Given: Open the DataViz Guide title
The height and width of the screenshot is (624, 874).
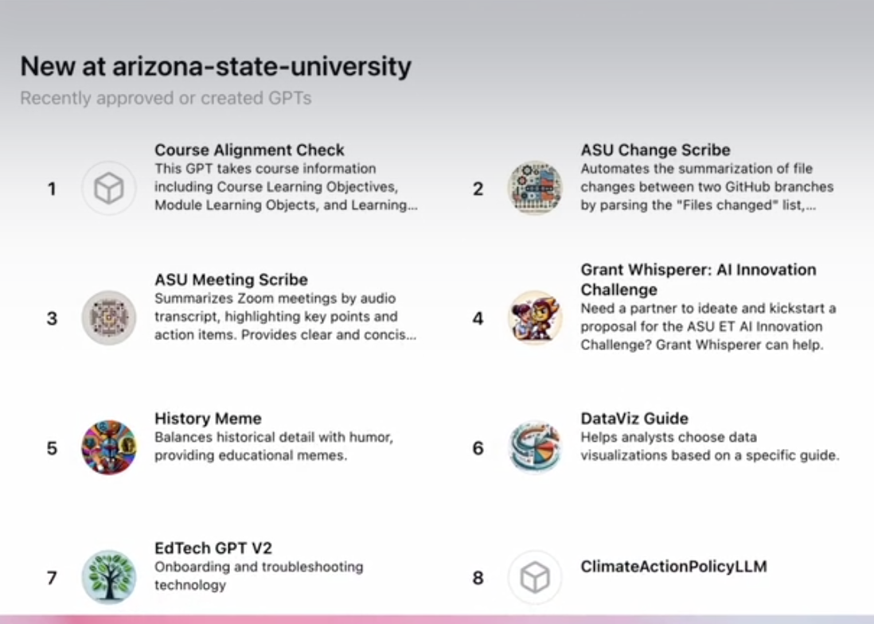Looking at the screenshot, I should point(634,419).
